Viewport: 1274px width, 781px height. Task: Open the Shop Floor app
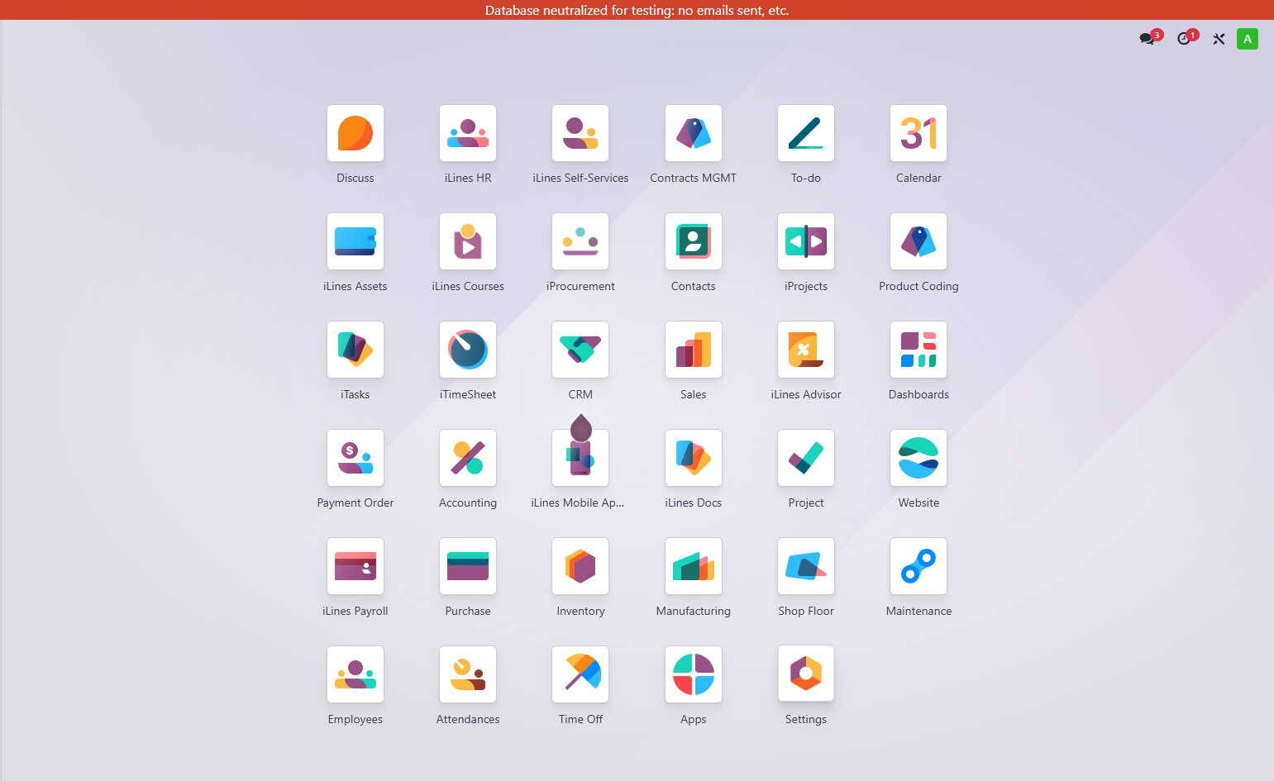(x=806, y=566)
